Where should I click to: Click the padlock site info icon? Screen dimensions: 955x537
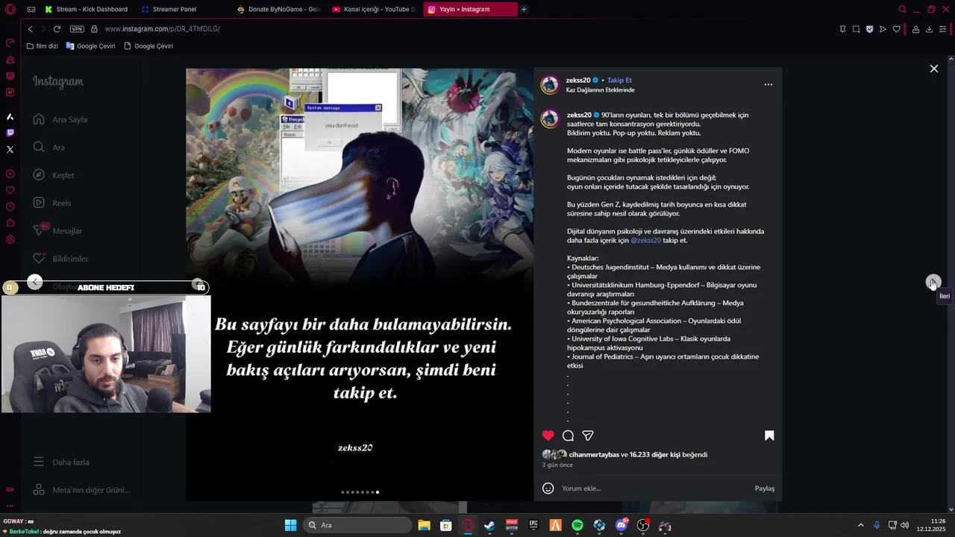[x=94, y=29]
